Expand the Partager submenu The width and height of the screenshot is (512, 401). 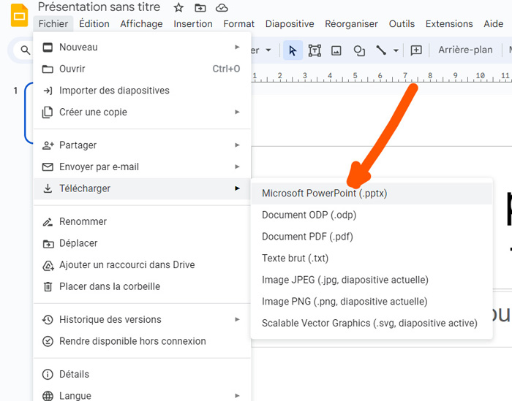click(x=142, y=145)
